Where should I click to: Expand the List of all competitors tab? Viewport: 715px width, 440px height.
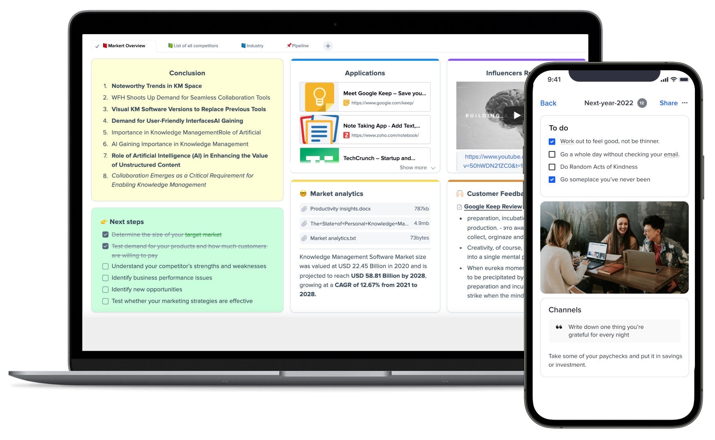point(193,46)
